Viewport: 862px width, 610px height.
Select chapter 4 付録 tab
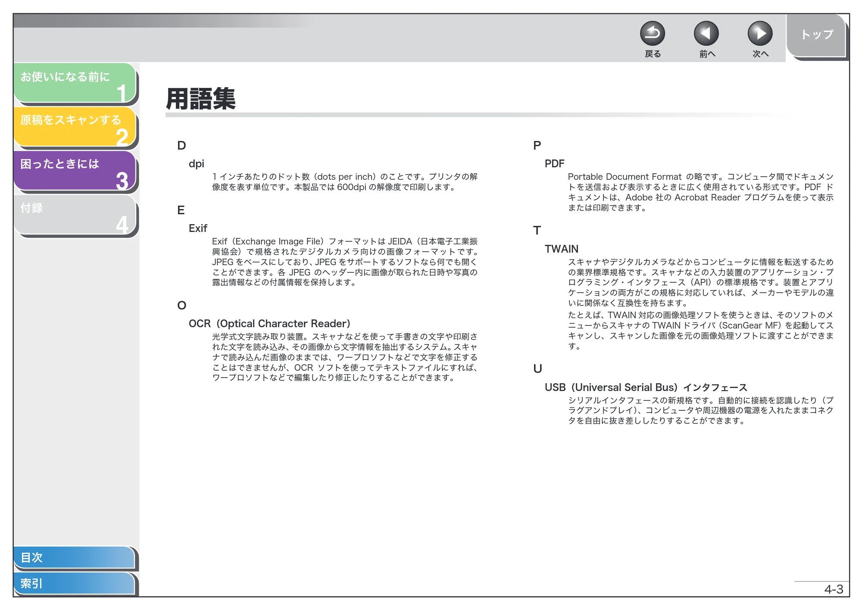75,214
